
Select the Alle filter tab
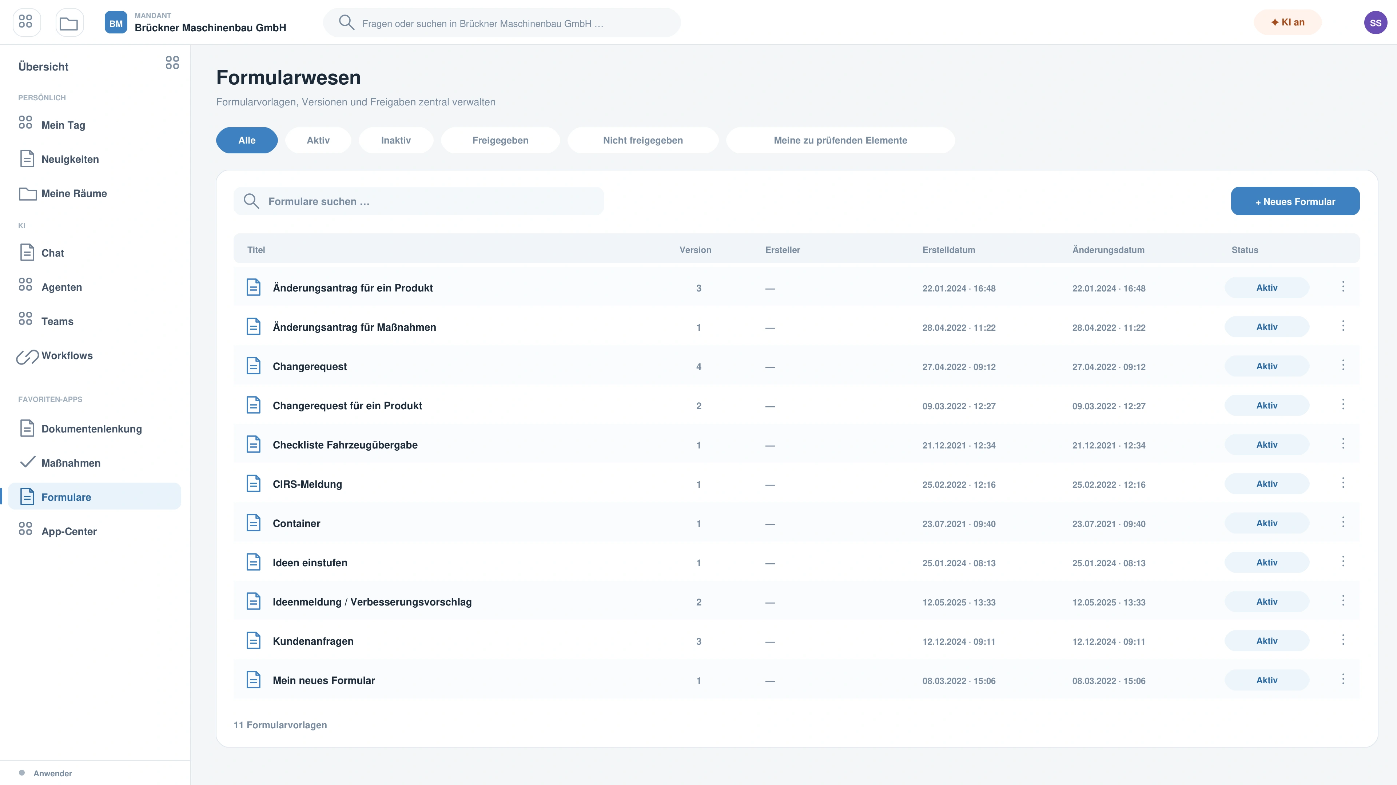point(247,140)
